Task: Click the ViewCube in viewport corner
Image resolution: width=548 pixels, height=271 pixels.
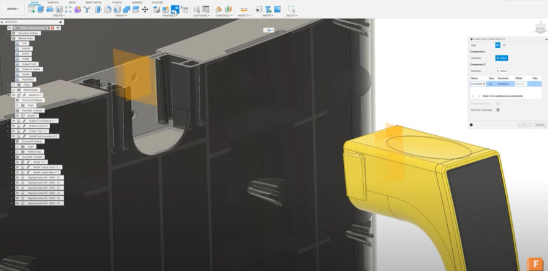Action: 541,27
